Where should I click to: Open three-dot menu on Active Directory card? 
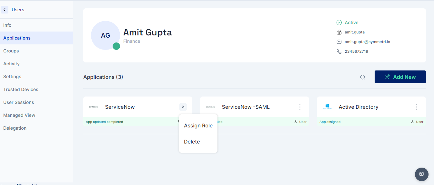(x=417, y=107)
